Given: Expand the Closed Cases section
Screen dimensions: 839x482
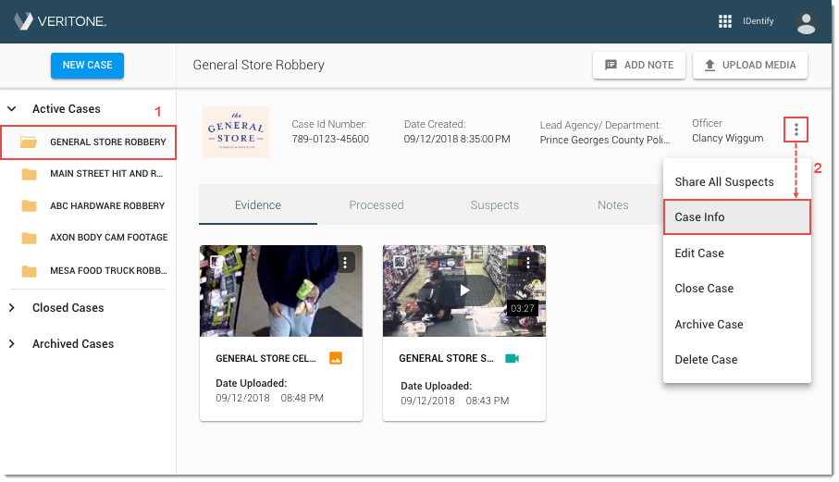Looking at the screenshot, I should tap(12, 307).
